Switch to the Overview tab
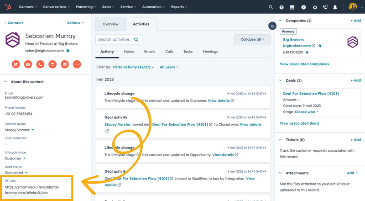Image resolution: width=365 pixels, height=201 pixels. (x=110, y=24)
